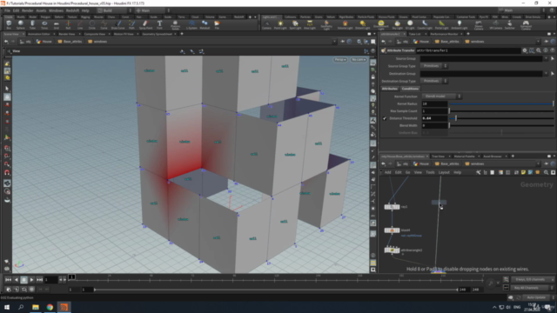Open the Windows menu
557x313 pixels.
[x=56, y=10]
